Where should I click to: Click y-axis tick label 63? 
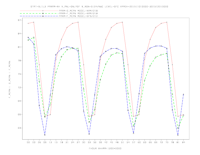point(20,128)
